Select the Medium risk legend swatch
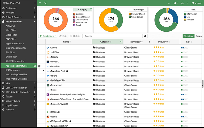Image resolution: width=204 pixels, height=128 pixels. click(x=185, y=20)
